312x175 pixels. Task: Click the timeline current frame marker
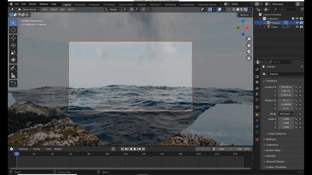click(x=17, y=154)
